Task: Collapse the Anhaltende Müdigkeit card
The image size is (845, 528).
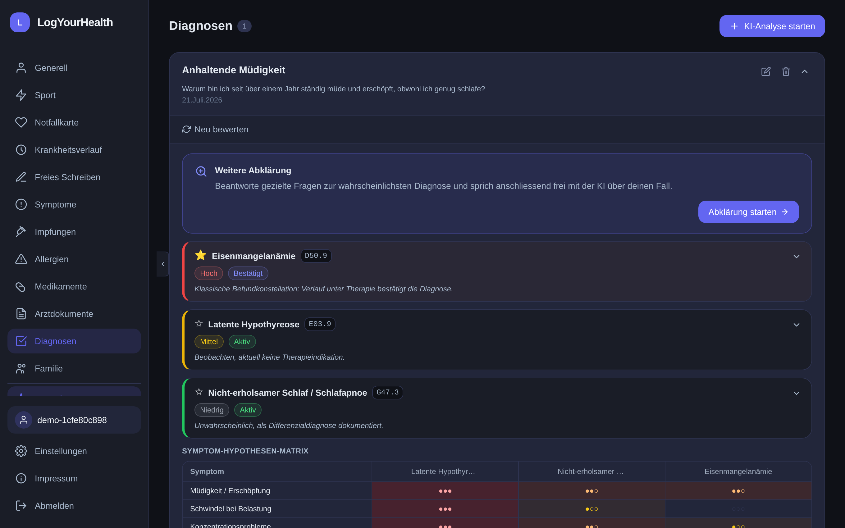Action: point(805,71)
